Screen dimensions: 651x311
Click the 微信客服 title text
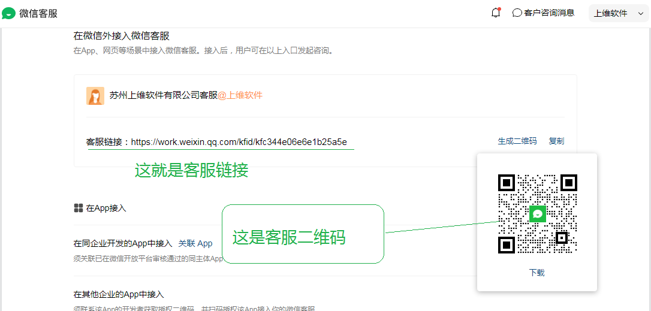tap(38, 13)
